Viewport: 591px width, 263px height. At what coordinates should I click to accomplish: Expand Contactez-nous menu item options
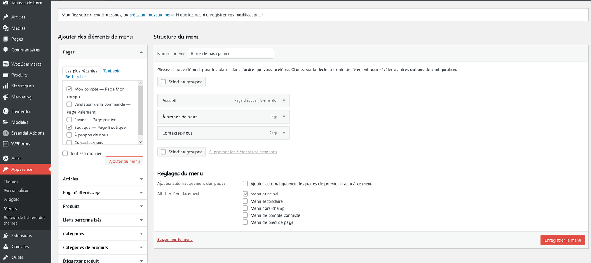[284, 133]
